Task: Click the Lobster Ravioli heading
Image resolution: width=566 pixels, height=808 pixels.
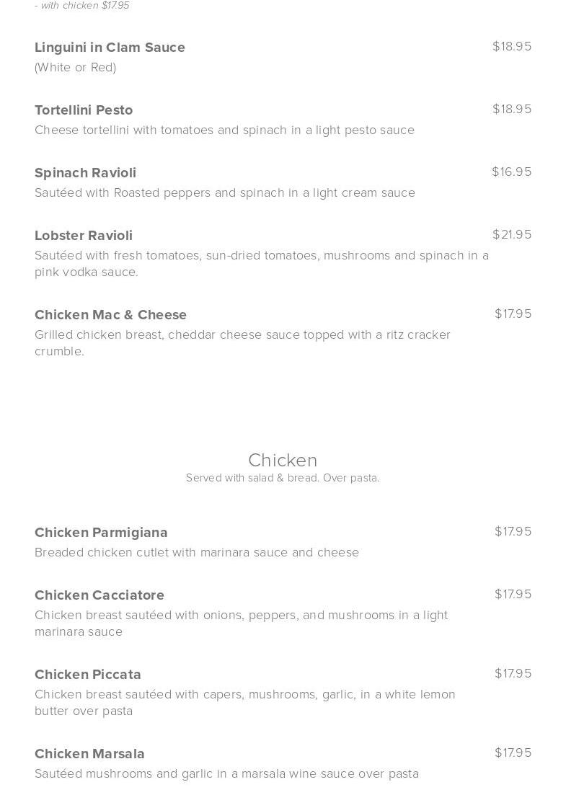Action: pos(84,236)
